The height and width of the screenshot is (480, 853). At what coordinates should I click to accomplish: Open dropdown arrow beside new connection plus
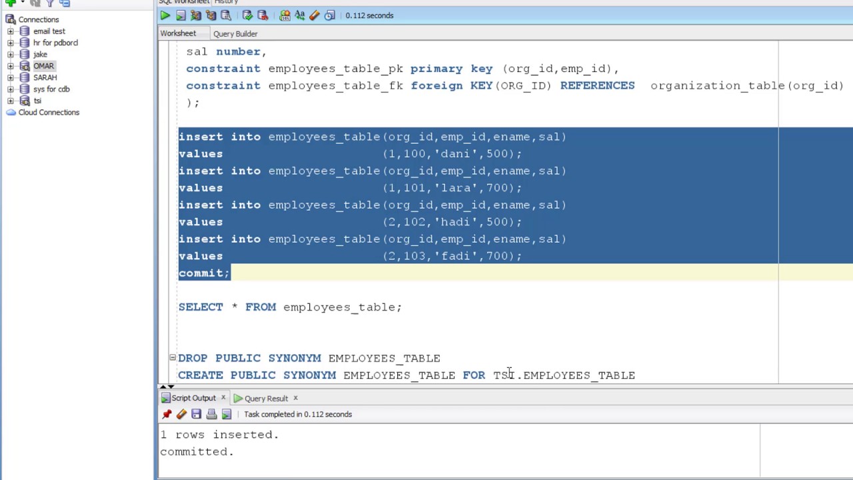(22, 3)
